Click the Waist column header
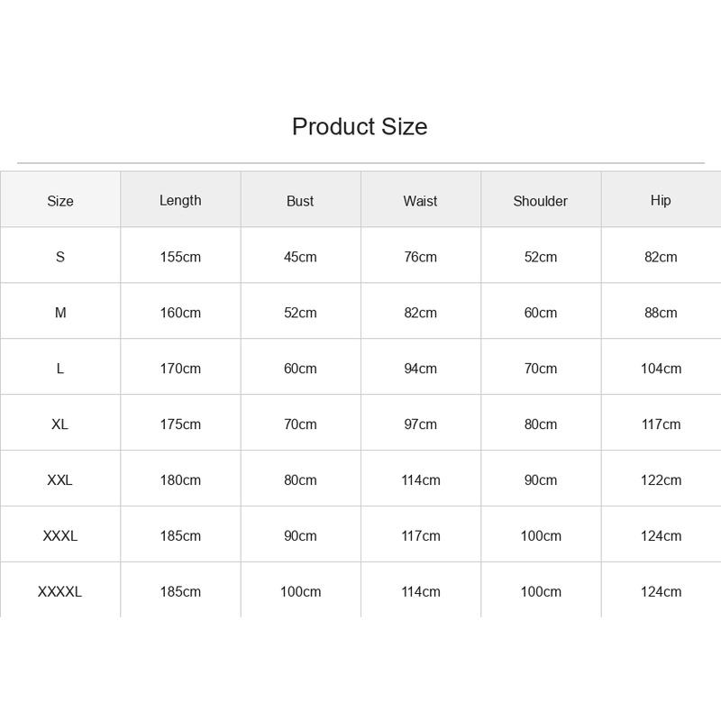This screenshot has width=721, height=721. point(420,201)
